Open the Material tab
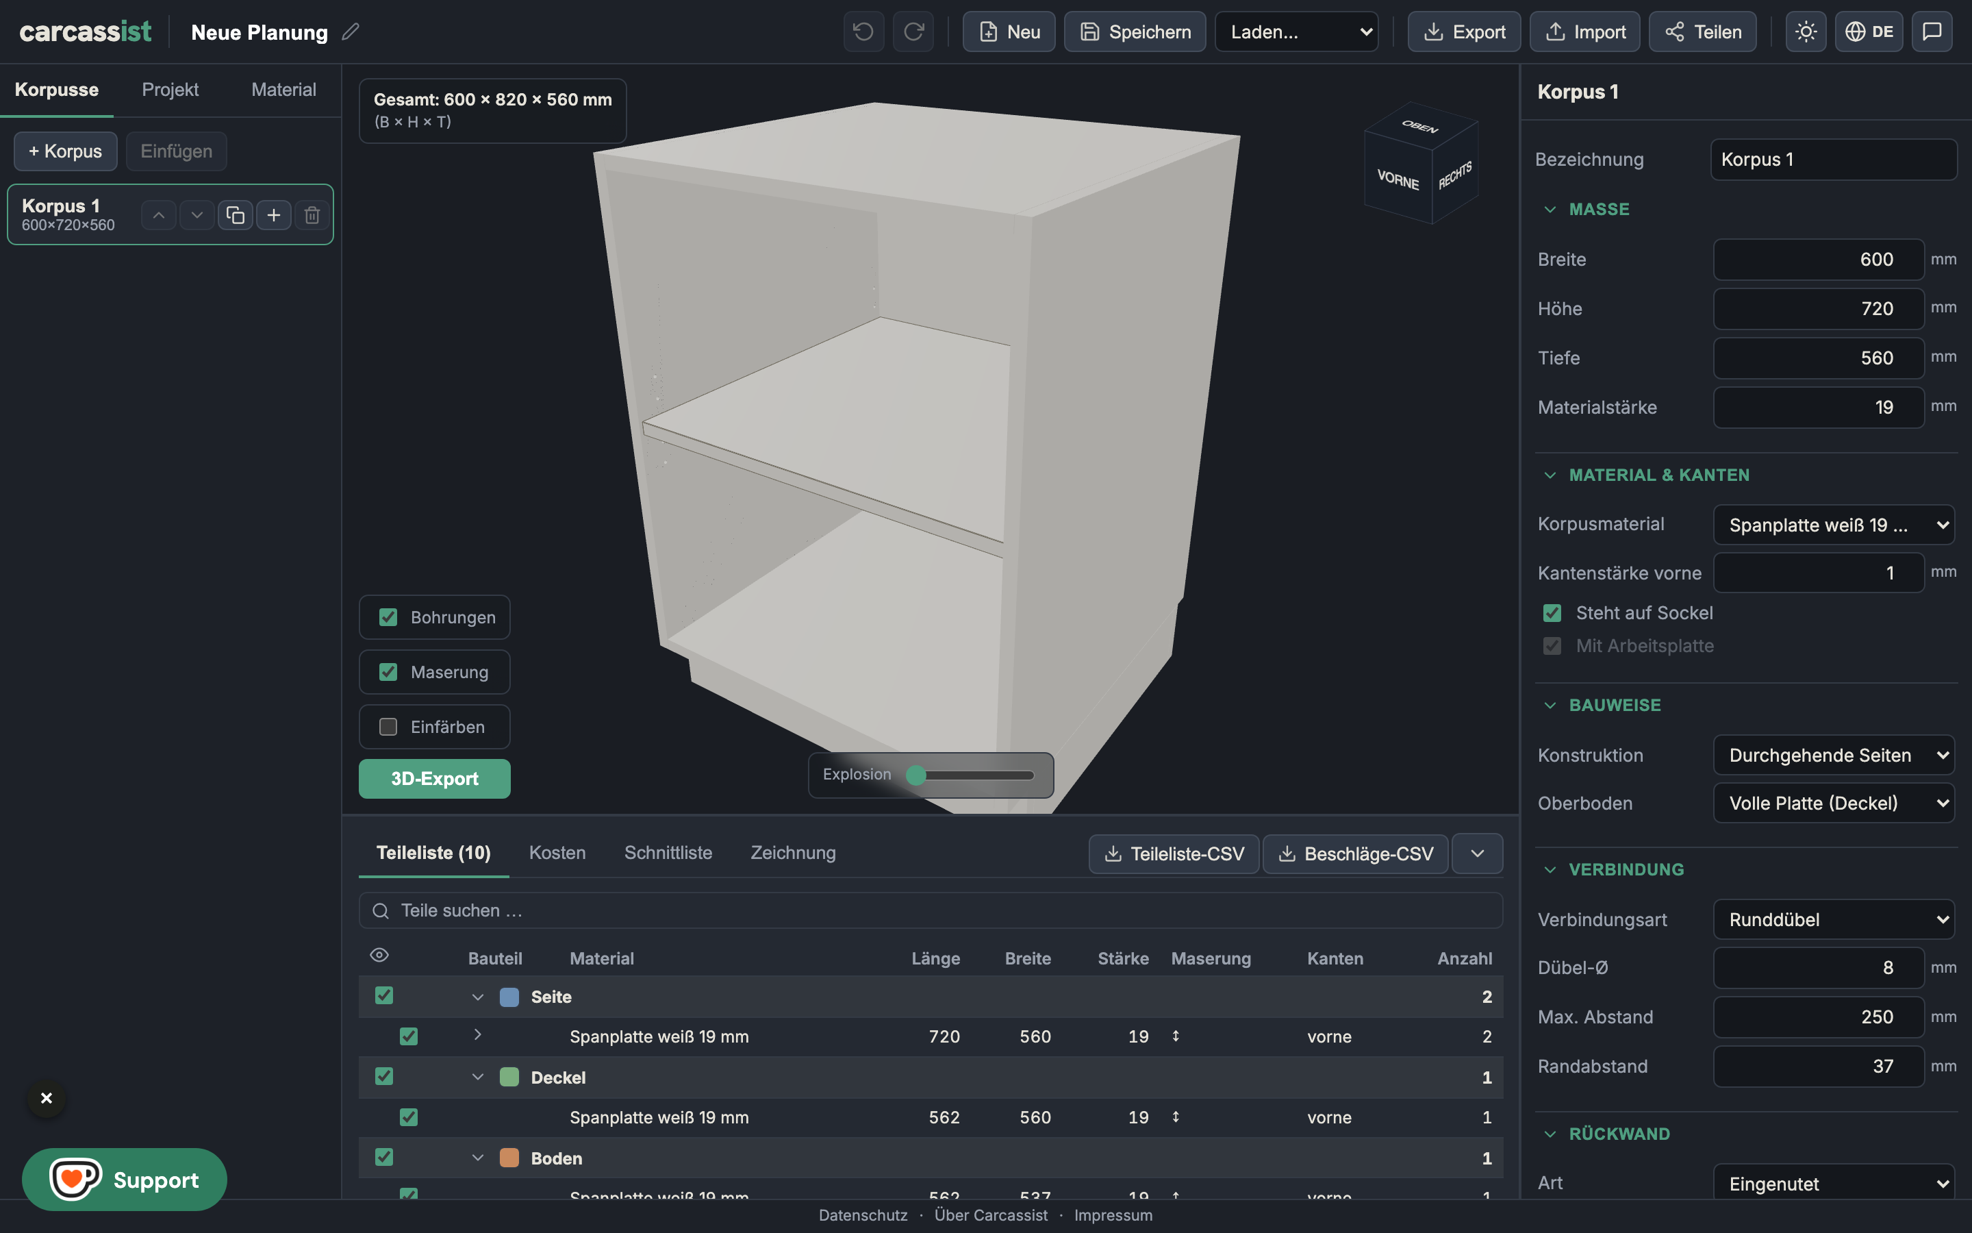1972x1233 pixels. pyautogui.click(x=283, y=90)
